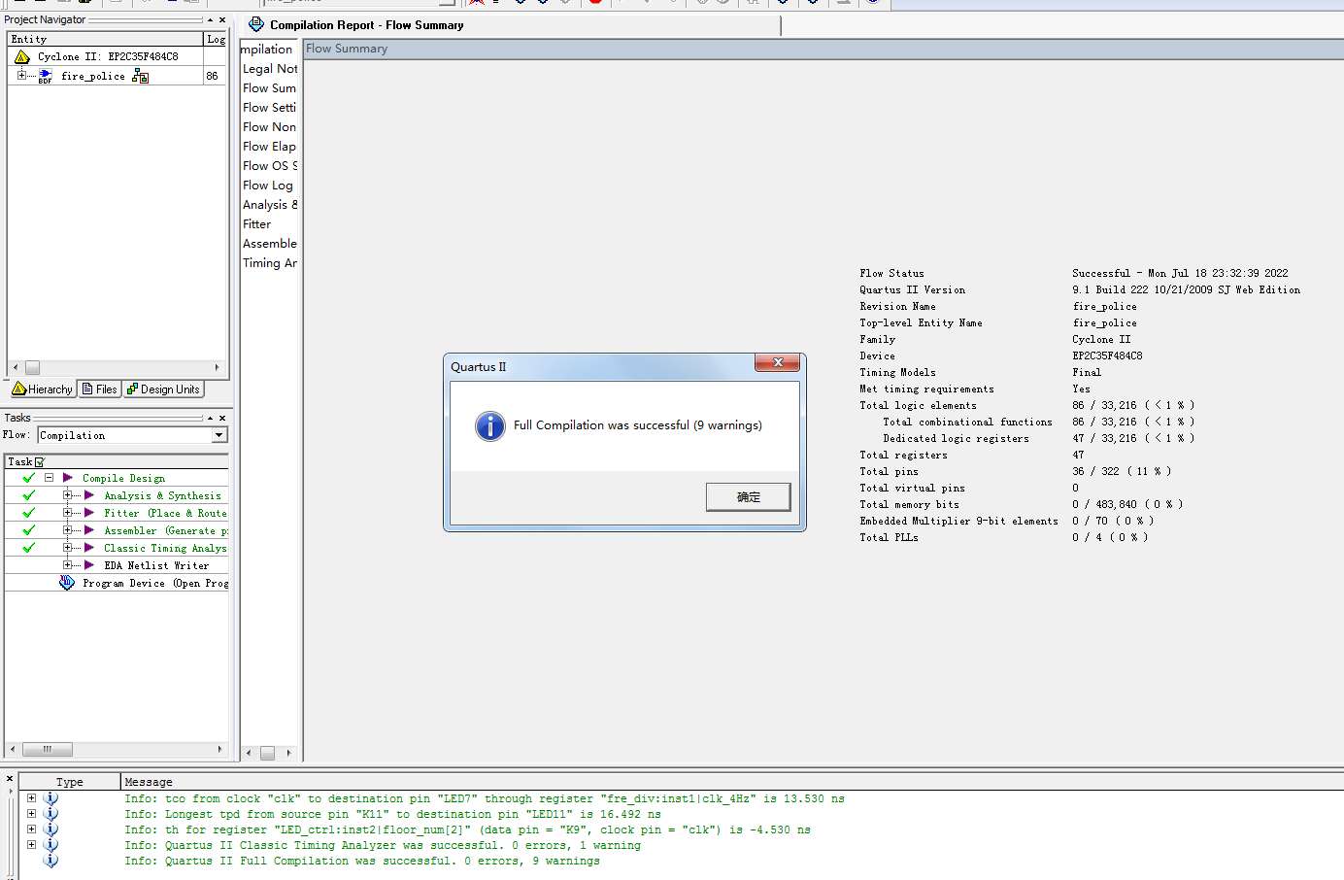Switch to the Design Units tab
1344x880 pixels.
point(163,389)
